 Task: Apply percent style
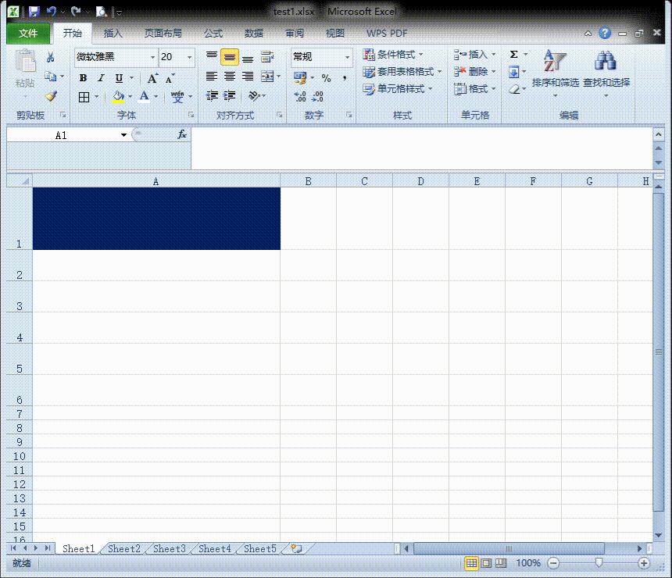click(326, 78)
